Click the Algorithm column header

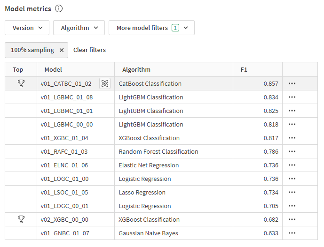coord(174,70)
